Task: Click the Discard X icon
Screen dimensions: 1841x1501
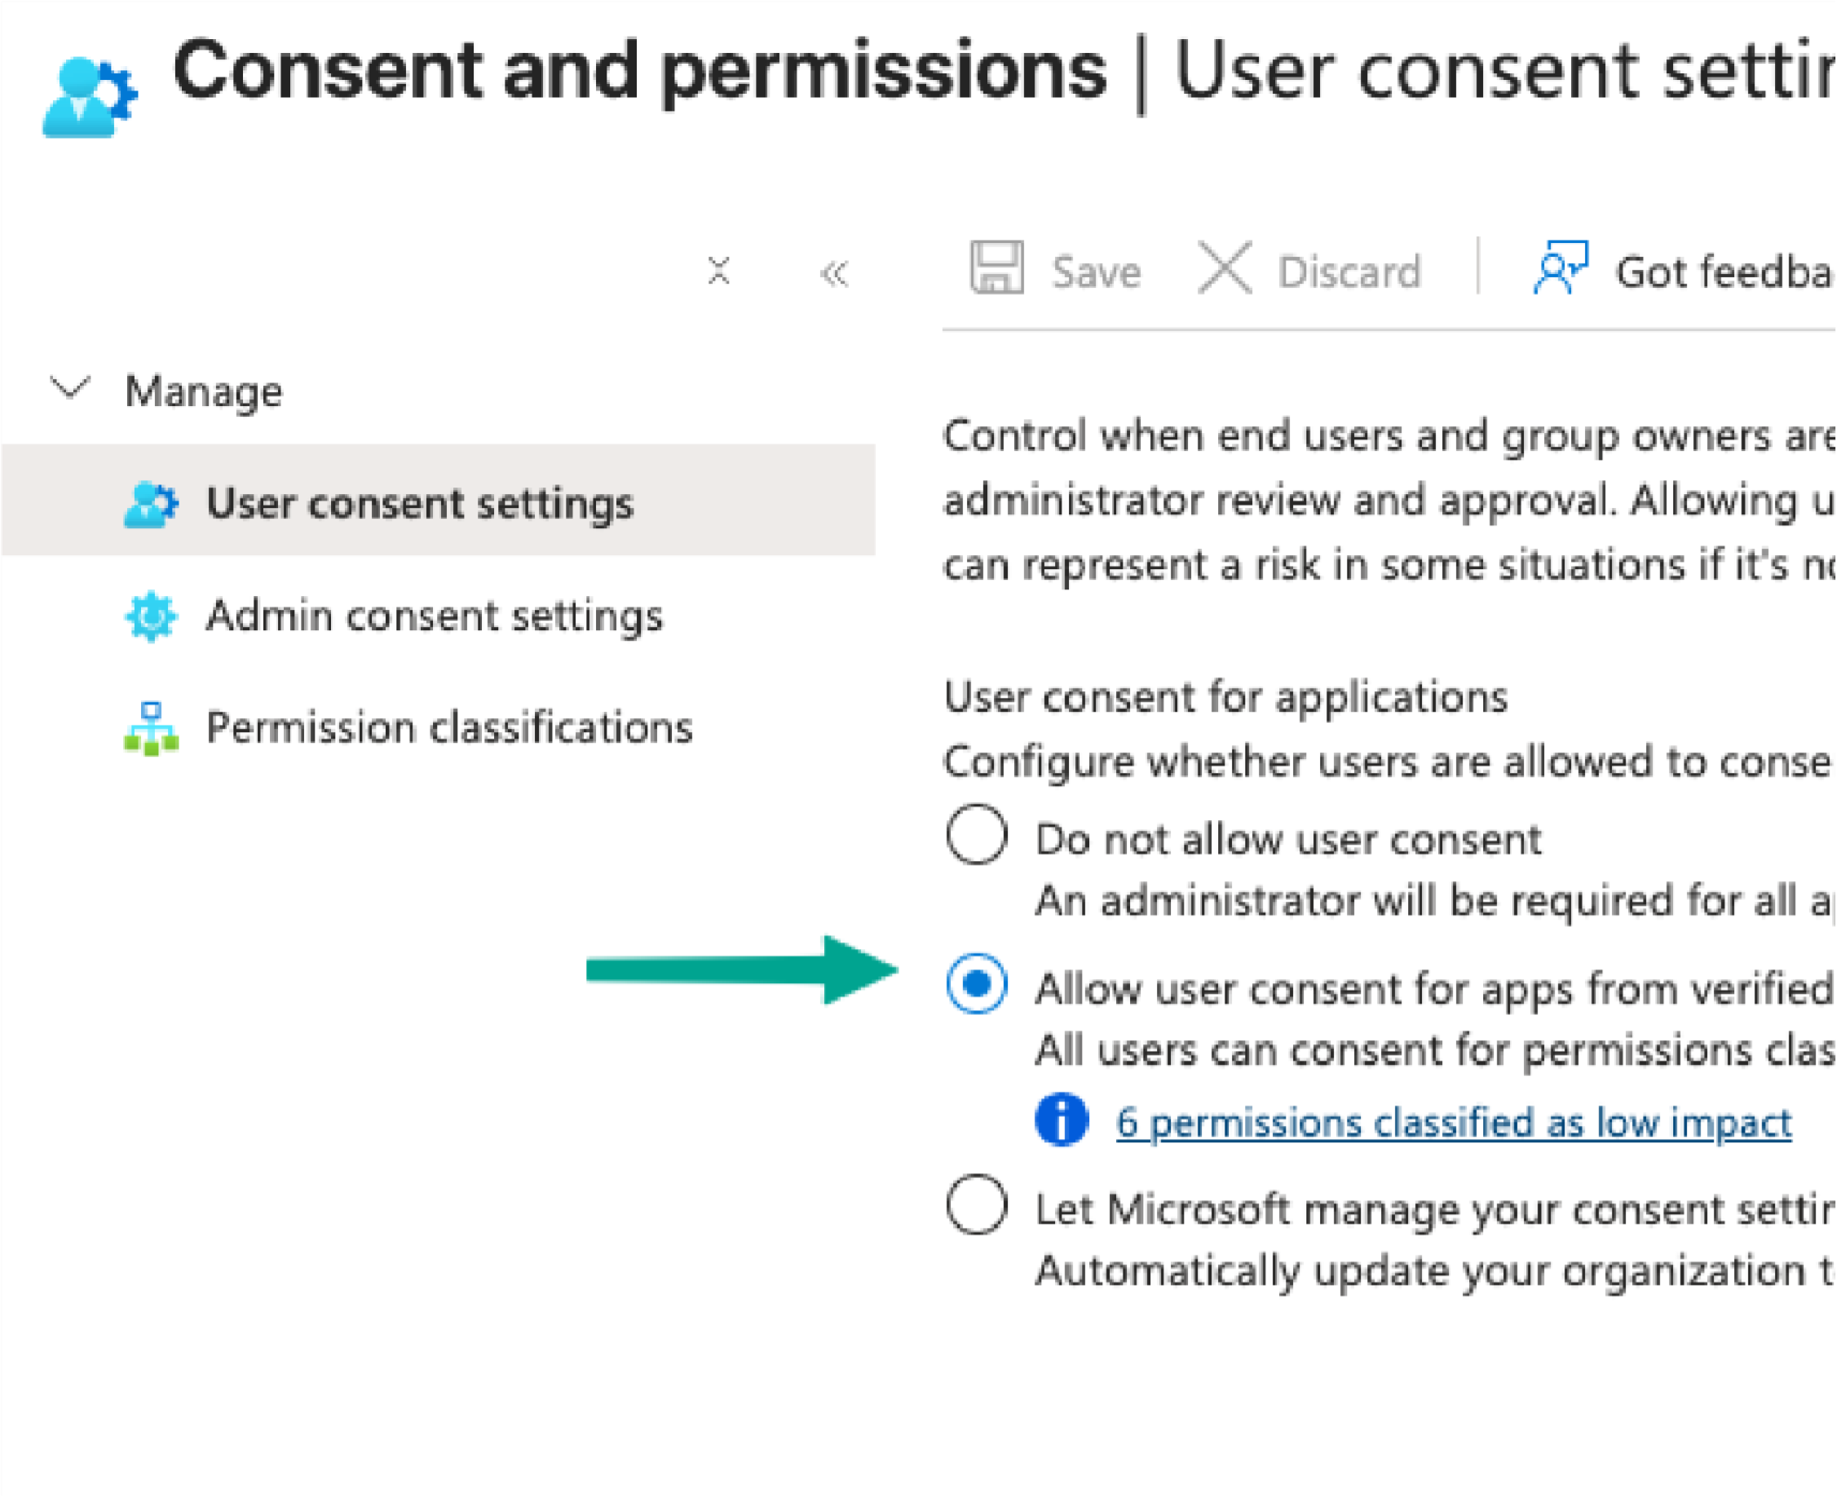Action: tap(1225, 268)
